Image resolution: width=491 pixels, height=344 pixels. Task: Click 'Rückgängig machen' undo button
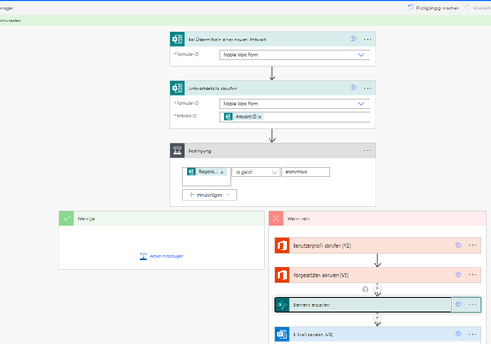pyautogui.click(x=433, y=8)
